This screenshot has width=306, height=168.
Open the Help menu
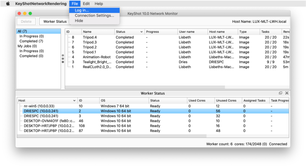tap(99, 4)
